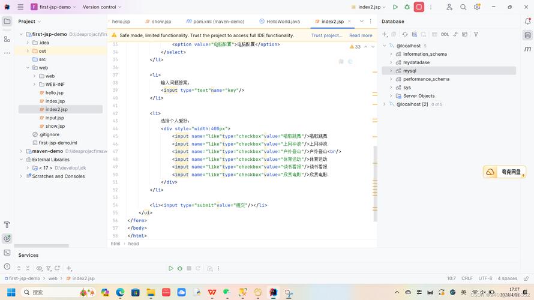This screenshot has width=534, height=300.
Task: Switch to HelloWorld.java tab
Action: pyautogui.click(x=280, y=21)
